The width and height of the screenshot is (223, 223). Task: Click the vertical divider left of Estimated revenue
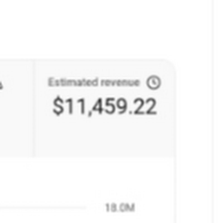click(34, 108)
